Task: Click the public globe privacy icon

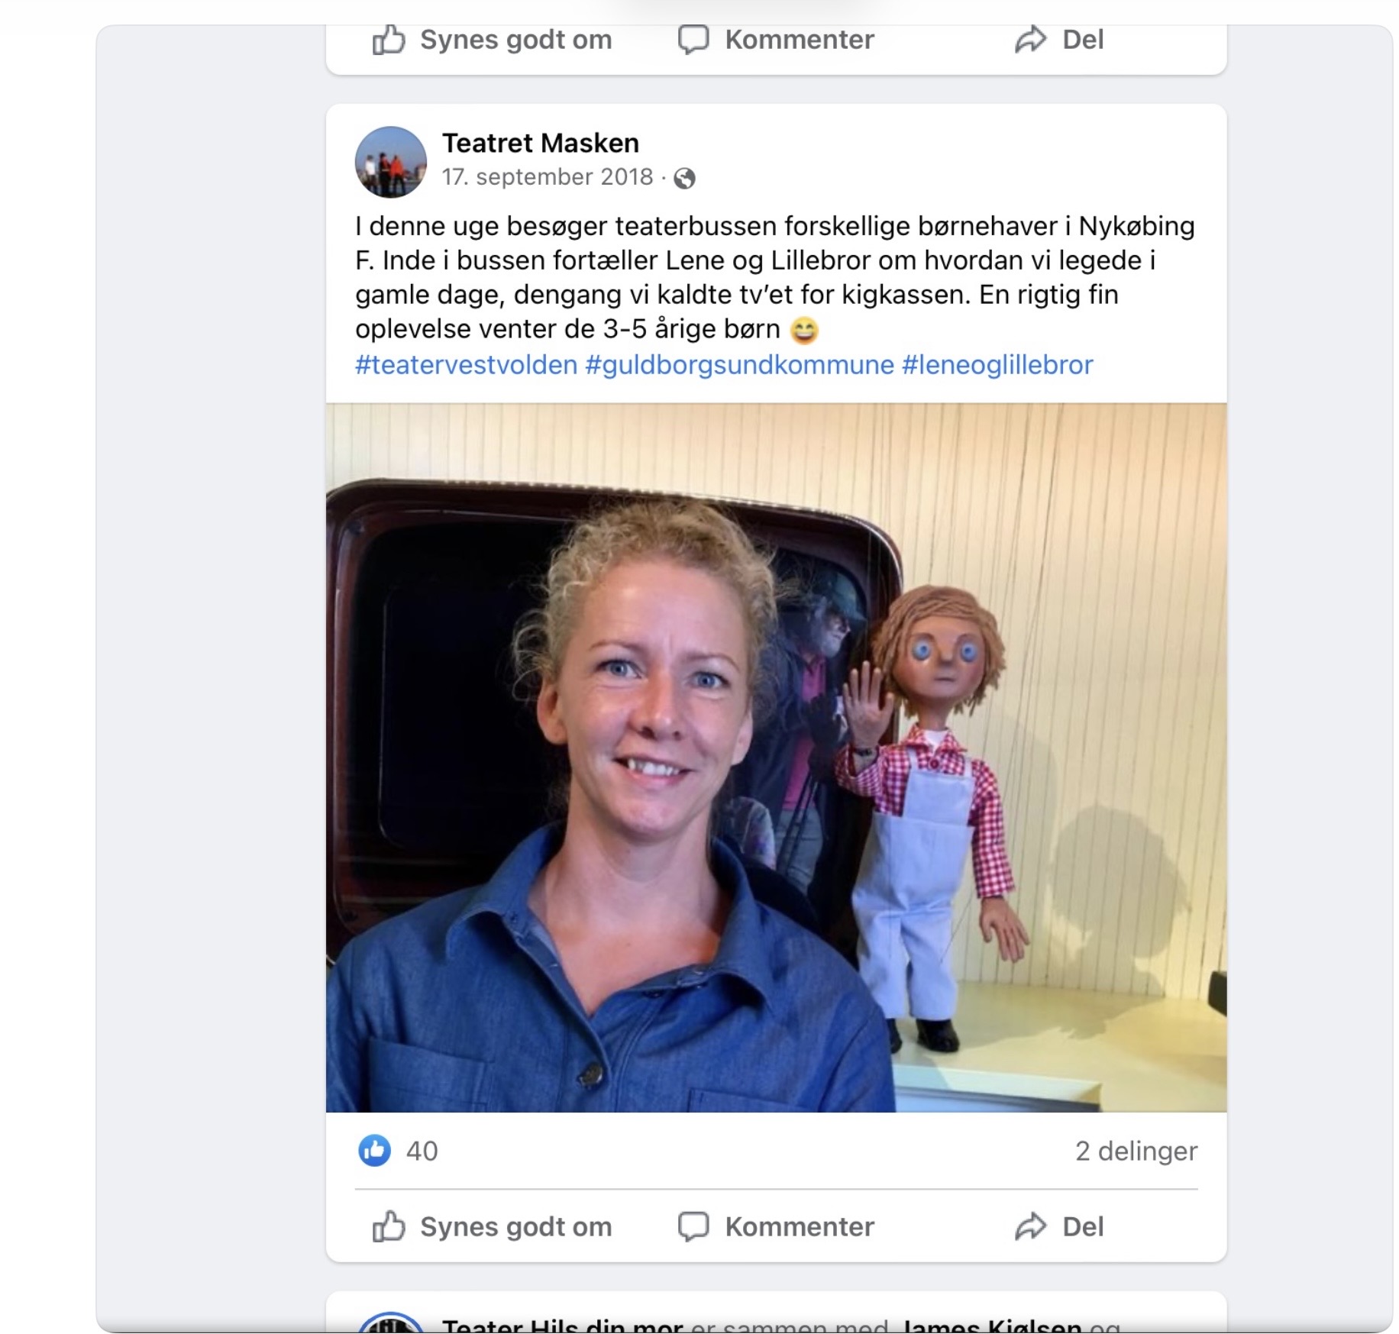Action: click(684, 178)
